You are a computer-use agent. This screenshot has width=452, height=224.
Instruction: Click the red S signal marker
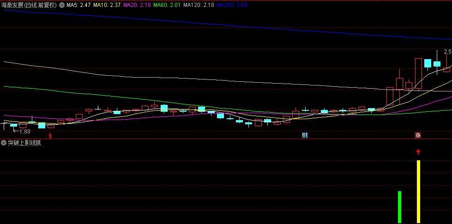[50, 135]
